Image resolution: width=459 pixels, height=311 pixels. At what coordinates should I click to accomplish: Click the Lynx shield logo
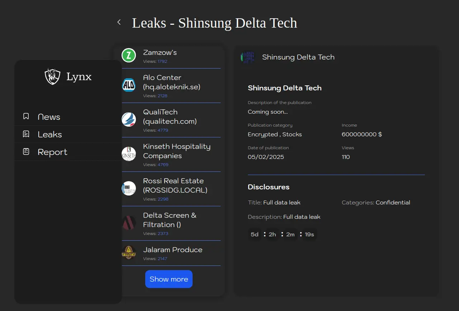click(52, 76)
